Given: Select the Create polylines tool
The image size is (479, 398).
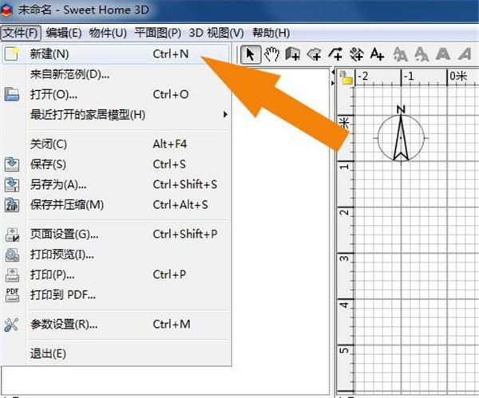Looking at the screenshot, I should pos(335,54).
